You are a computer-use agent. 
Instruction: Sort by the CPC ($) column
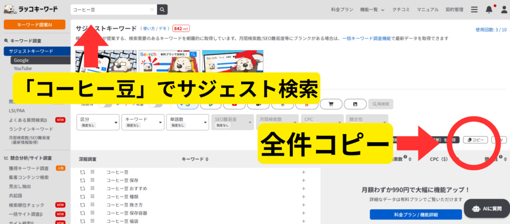tap(439, 159)
